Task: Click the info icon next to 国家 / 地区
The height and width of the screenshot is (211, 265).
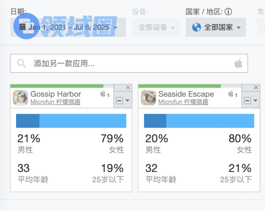Action: click(228, 11)
